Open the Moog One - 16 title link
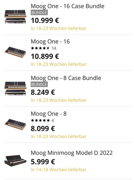Viewport: 134px width, 180px height. pyautogui.click(x=50, y=42)
